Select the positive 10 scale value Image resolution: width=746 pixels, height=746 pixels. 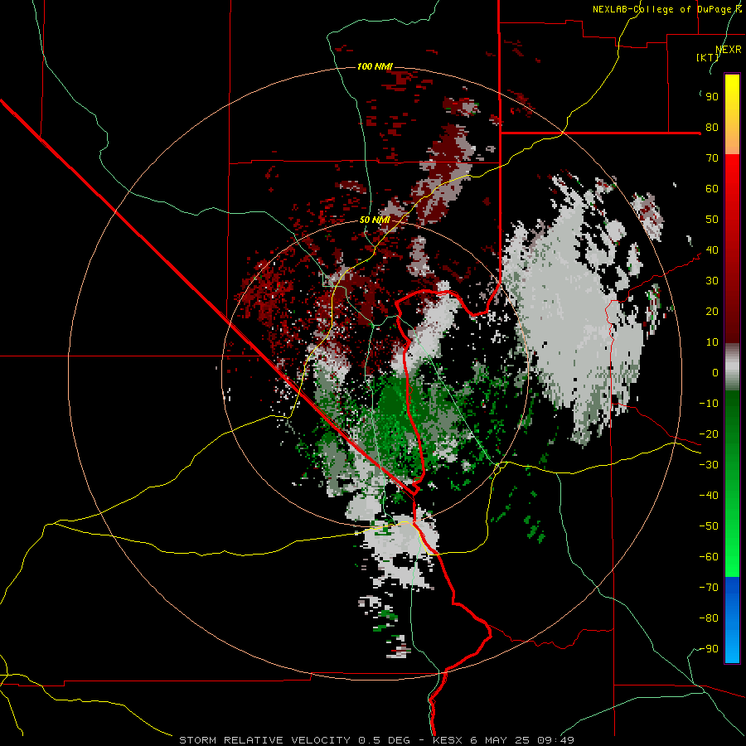(x=712, y=342)
